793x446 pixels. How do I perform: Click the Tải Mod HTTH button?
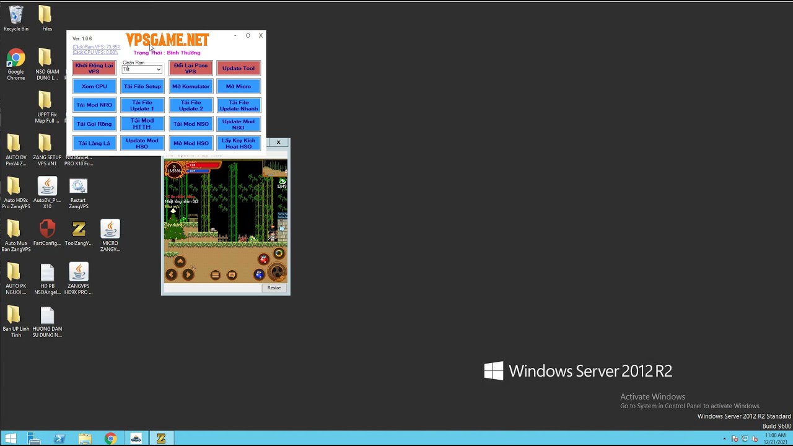142,124
